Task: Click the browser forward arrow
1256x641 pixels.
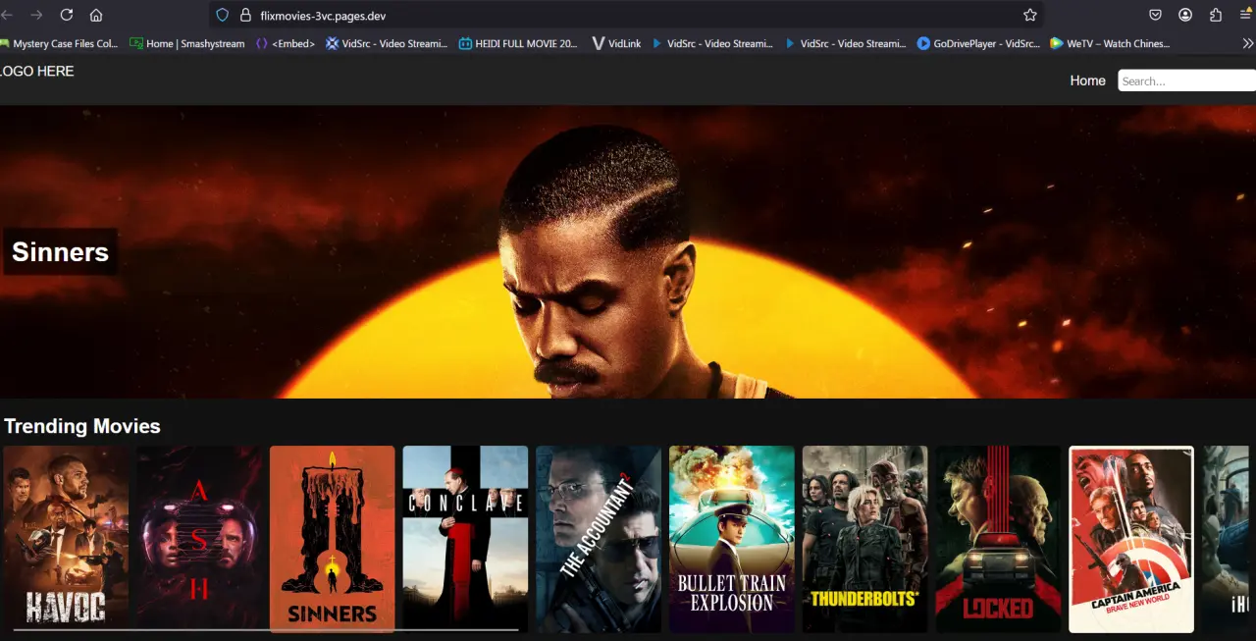Action: tap(36, 15)
